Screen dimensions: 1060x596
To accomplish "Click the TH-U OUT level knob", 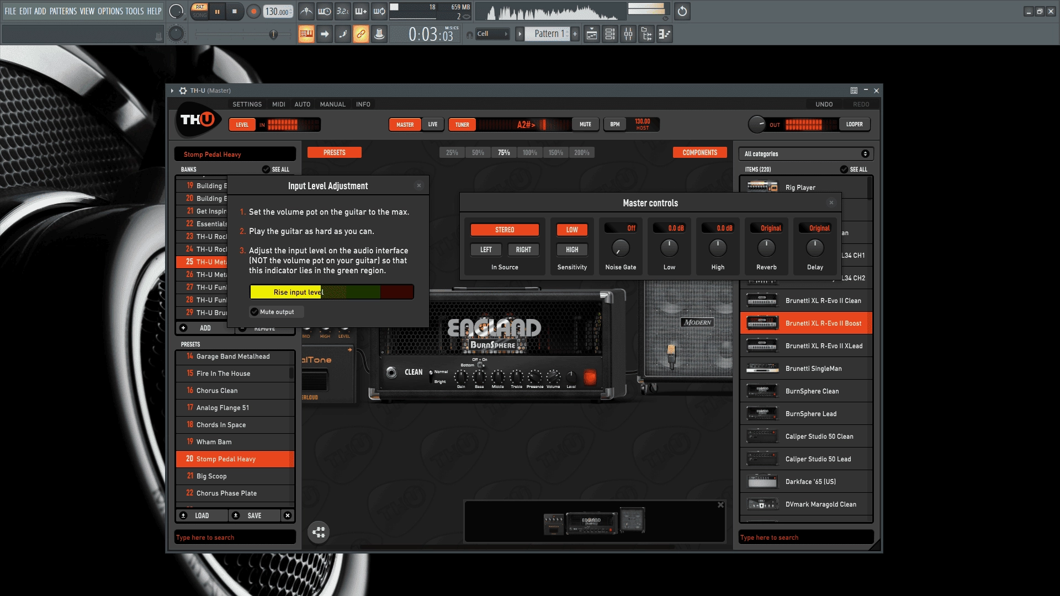I will point(757,125).
